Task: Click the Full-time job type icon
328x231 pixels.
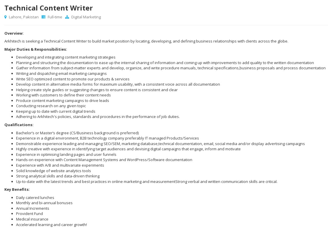Action: tap(43, 17)
